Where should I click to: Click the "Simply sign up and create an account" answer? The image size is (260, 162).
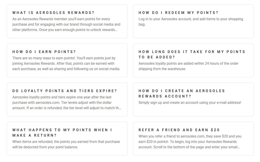tap(190, 103)
